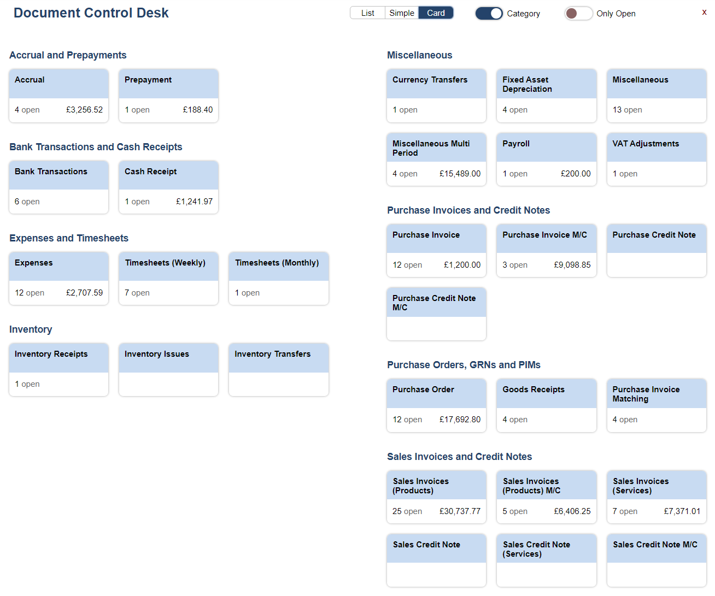Screen dimensions: 715x596
Task: Close the Document Control Desk panel
Action: click(704, 12)
